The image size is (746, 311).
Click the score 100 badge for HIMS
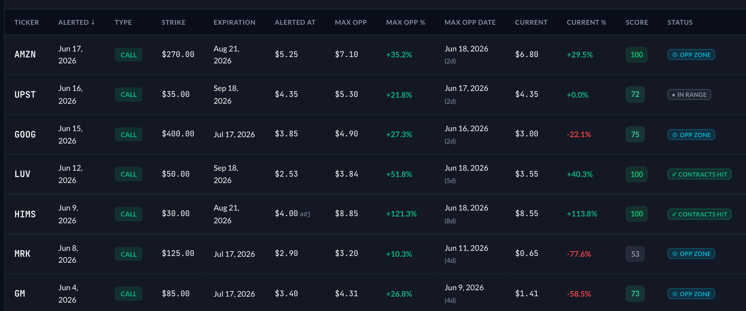coord(637,214)
